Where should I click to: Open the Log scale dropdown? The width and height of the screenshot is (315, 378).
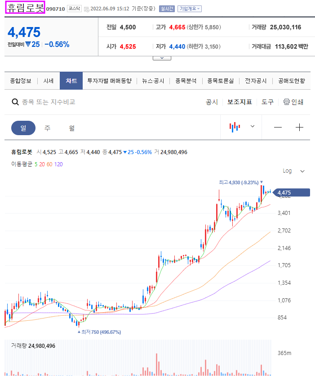[293, 171]
